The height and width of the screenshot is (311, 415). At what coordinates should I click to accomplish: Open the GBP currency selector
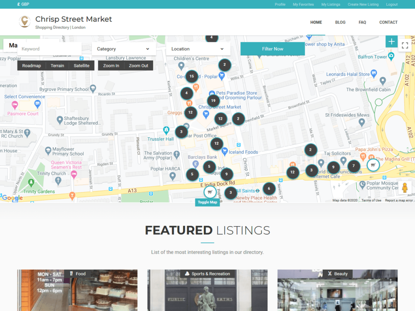(x=23, y=4)
